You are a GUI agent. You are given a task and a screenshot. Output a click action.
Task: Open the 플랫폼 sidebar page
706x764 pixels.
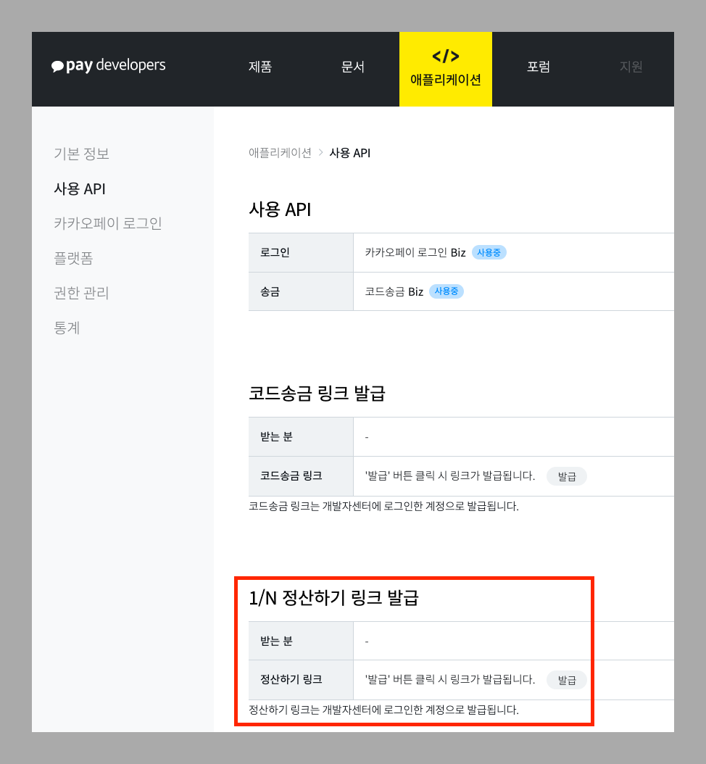(72, 258)
